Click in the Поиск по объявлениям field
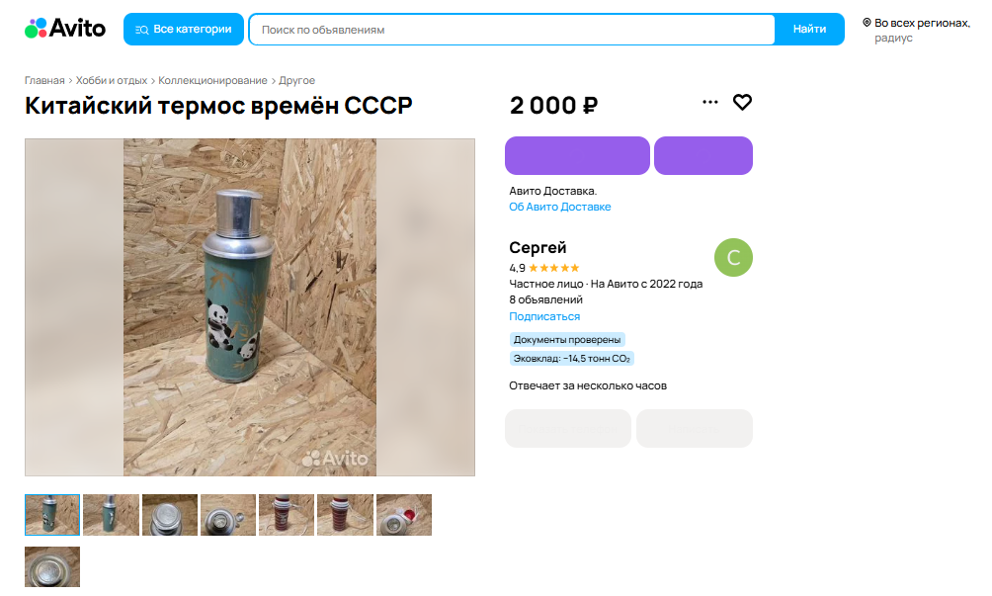992x596 pixels. pos(512,29)
